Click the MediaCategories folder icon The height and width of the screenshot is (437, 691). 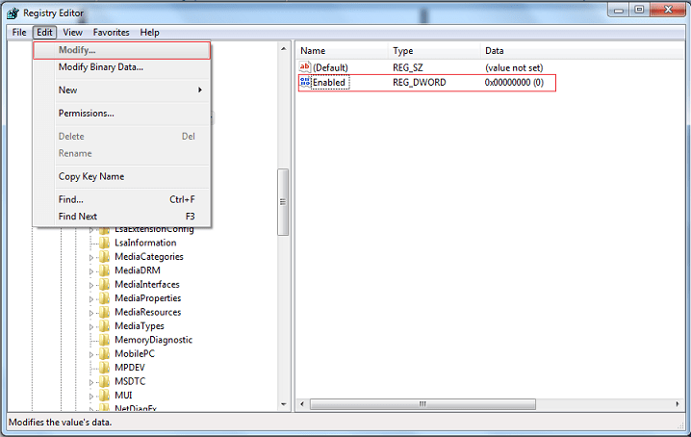105,257
